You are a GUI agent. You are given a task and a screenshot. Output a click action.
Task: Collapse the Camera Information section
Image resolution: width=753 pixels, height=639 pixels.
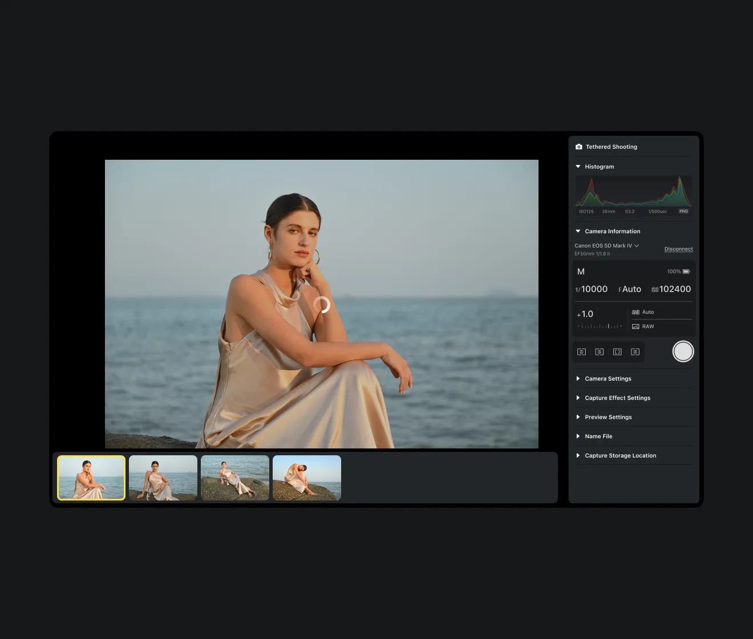pos(578,231)
